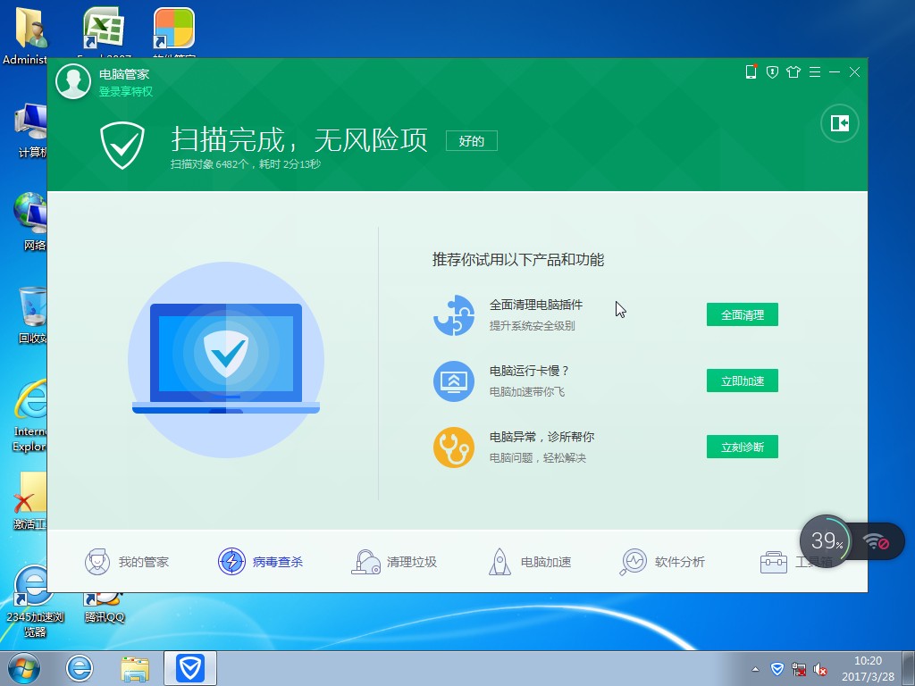Open File Explorer from the taskbar
The height and width of the screenshot is (686, 915).
[x=135, y=668]
